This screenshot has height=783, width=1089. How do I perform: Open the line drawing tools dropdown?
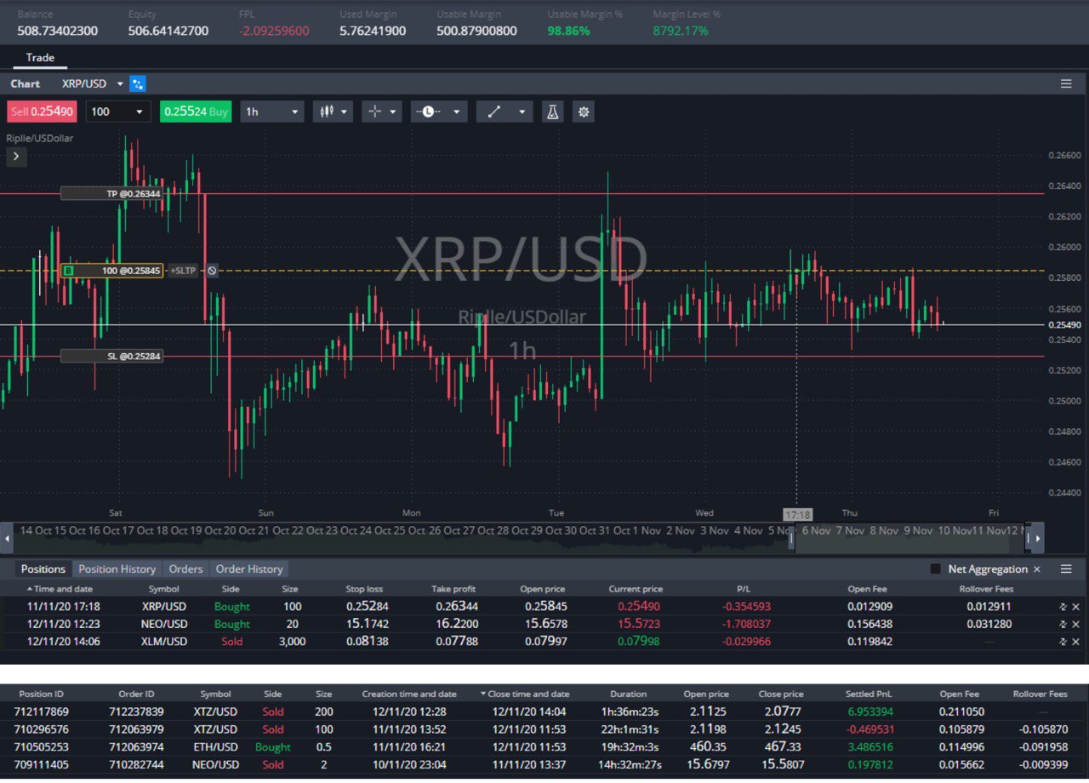click(505, 111)
